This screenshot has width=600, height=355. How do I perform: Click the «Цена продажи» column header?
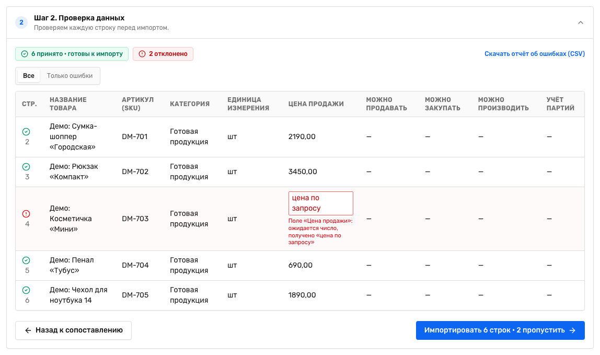[x=316, y=104]
